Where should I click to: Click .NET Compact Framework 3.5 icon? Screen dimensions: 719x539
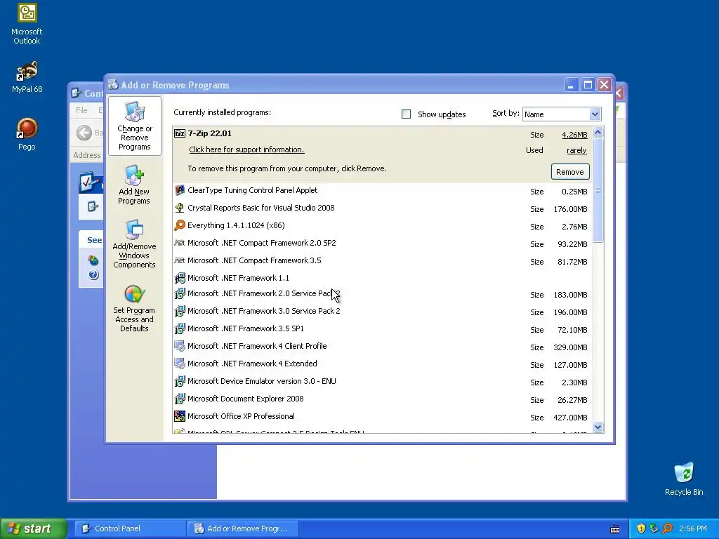[x=180, y=260]
